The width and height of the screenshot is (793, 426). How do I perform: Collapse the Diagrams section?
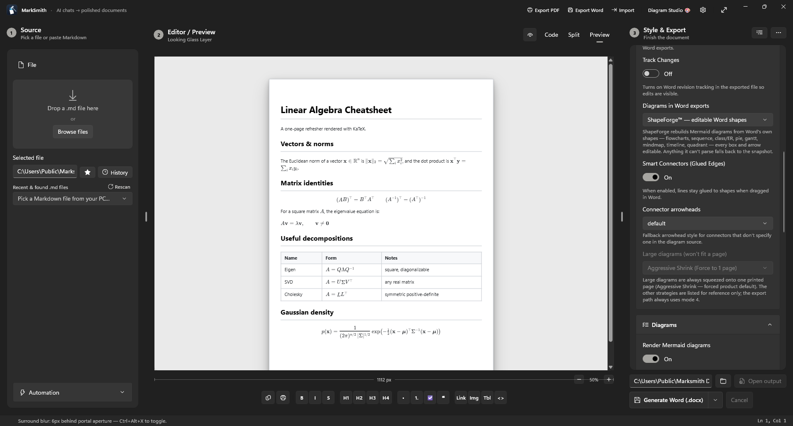click(x=708, y=325)
